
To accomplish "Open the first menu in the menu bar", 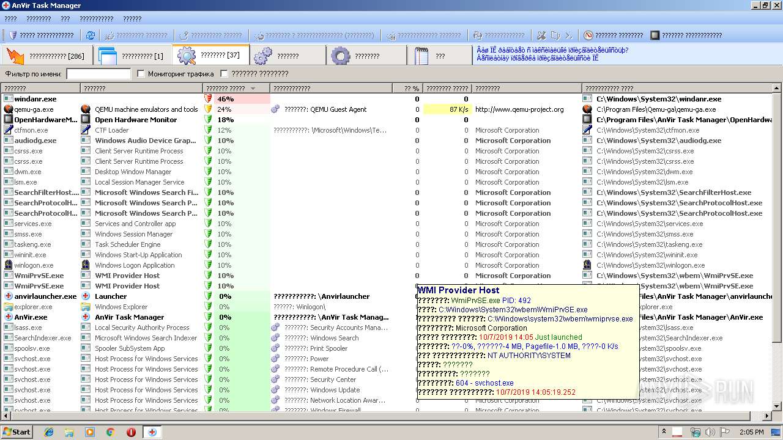I will 11,19.
